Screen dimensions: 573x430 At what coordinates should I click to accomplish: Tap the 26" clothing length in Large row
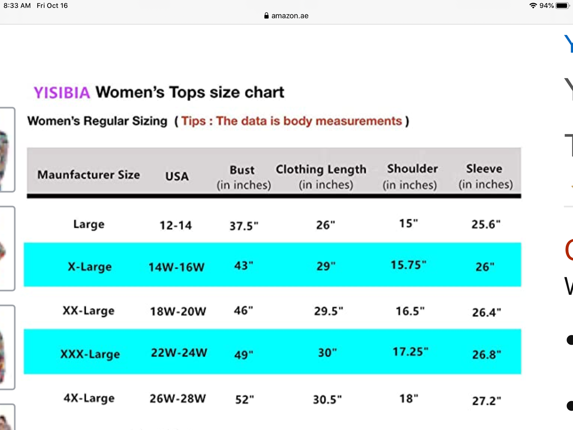click(326, 225)
